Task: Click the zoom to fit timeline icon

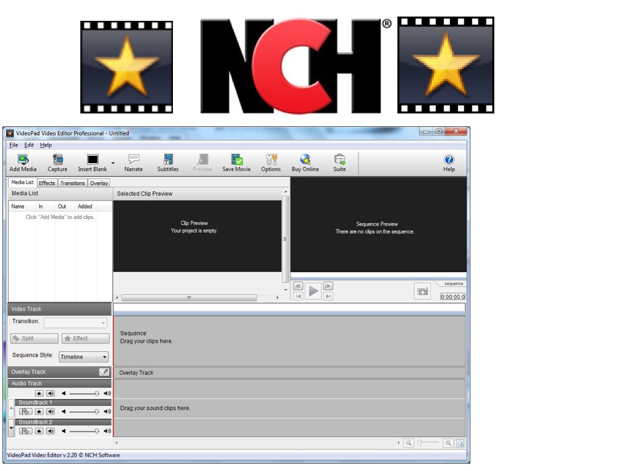Action: point(460,443)
